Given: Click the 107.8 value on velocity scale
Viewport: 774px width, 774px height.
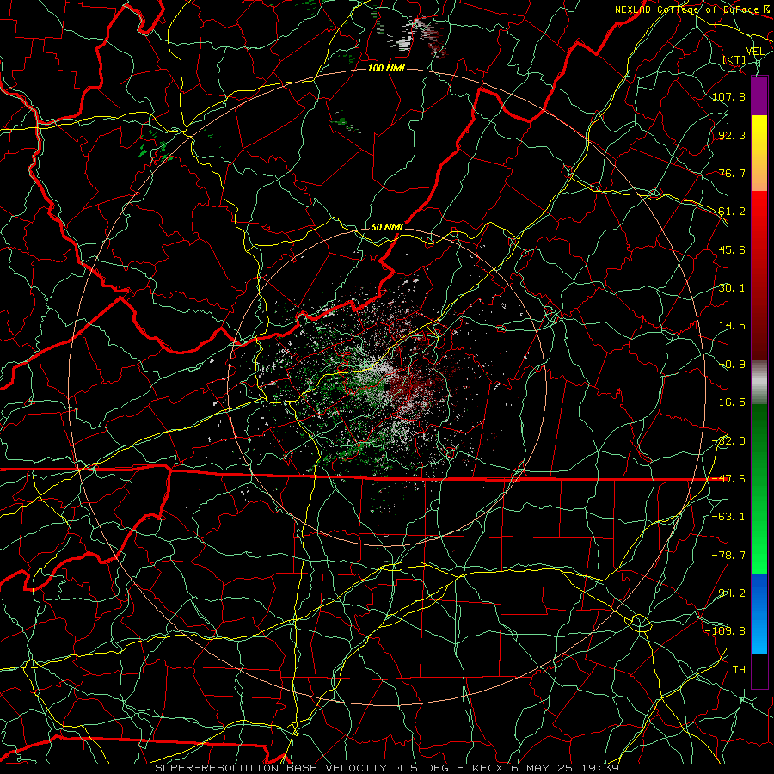Looking at the screenshot, I should pyautogui.click(x=728, y=96).
